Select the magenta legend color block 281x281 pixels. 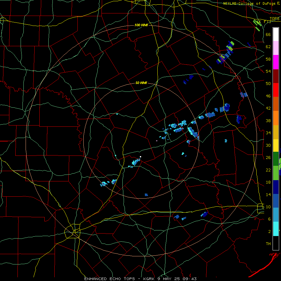[x=276, y=62]
